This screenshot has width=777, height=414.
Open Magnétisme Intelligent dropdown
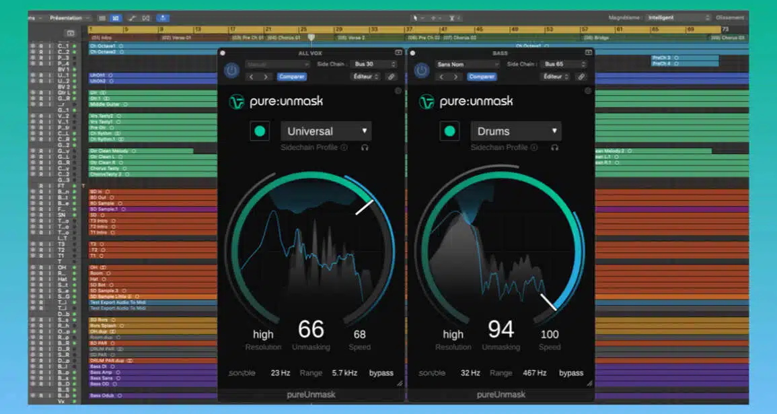[x=678, y=18]
